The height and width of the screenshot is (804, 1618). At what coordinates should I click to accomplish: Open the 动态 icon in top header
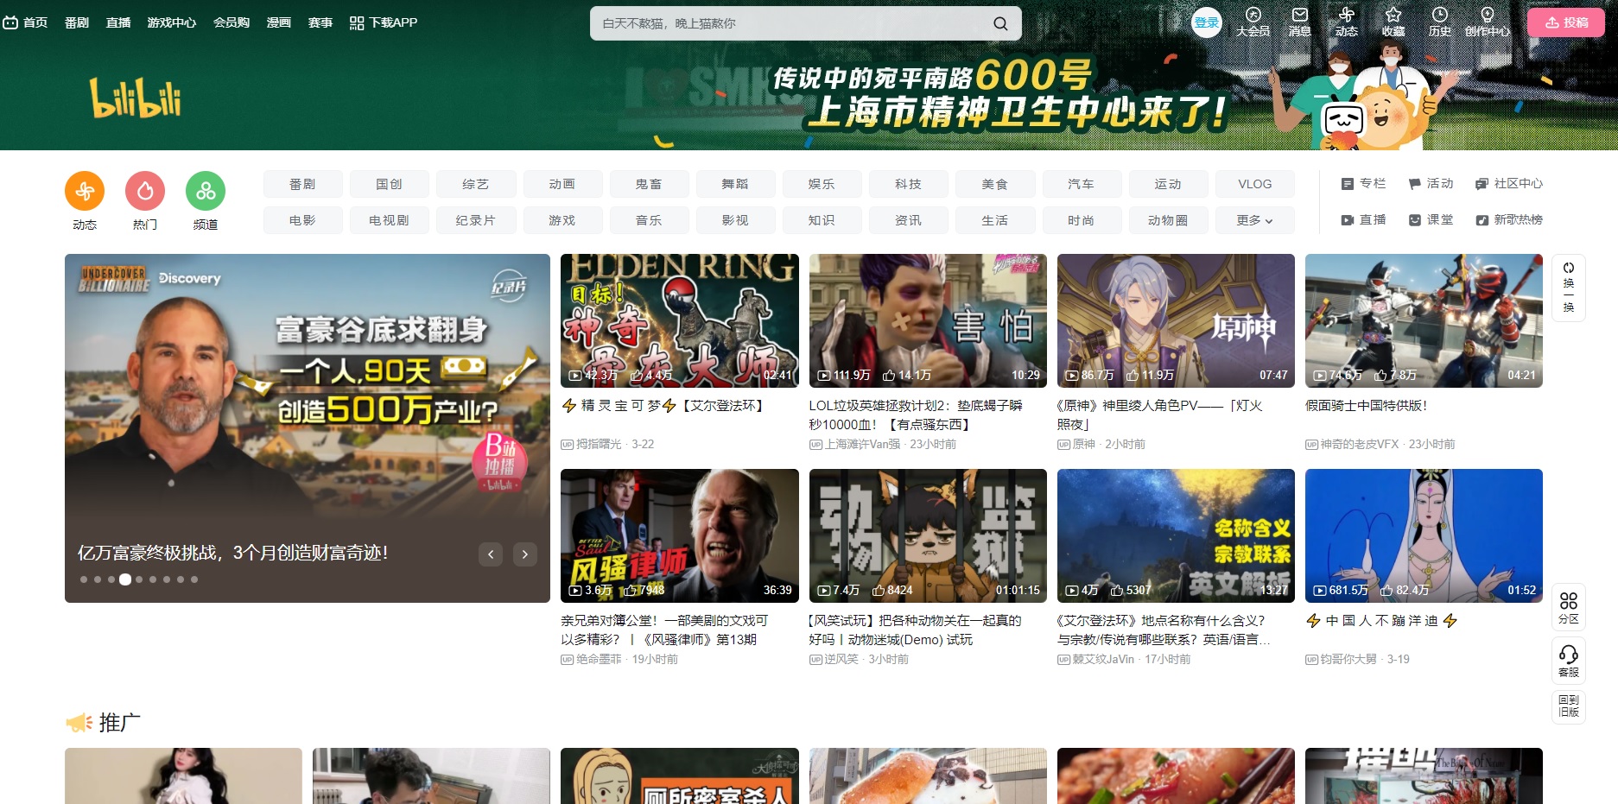1346,22
